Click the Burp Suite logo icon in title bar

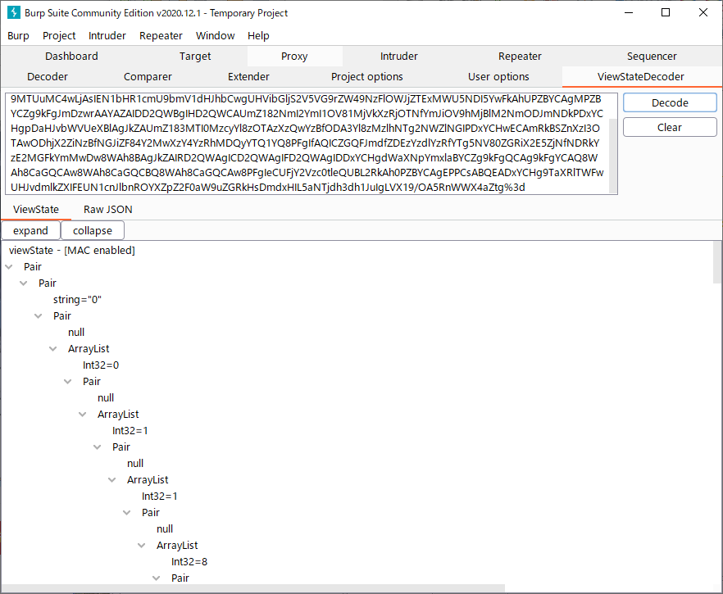(x=14, y=12)
